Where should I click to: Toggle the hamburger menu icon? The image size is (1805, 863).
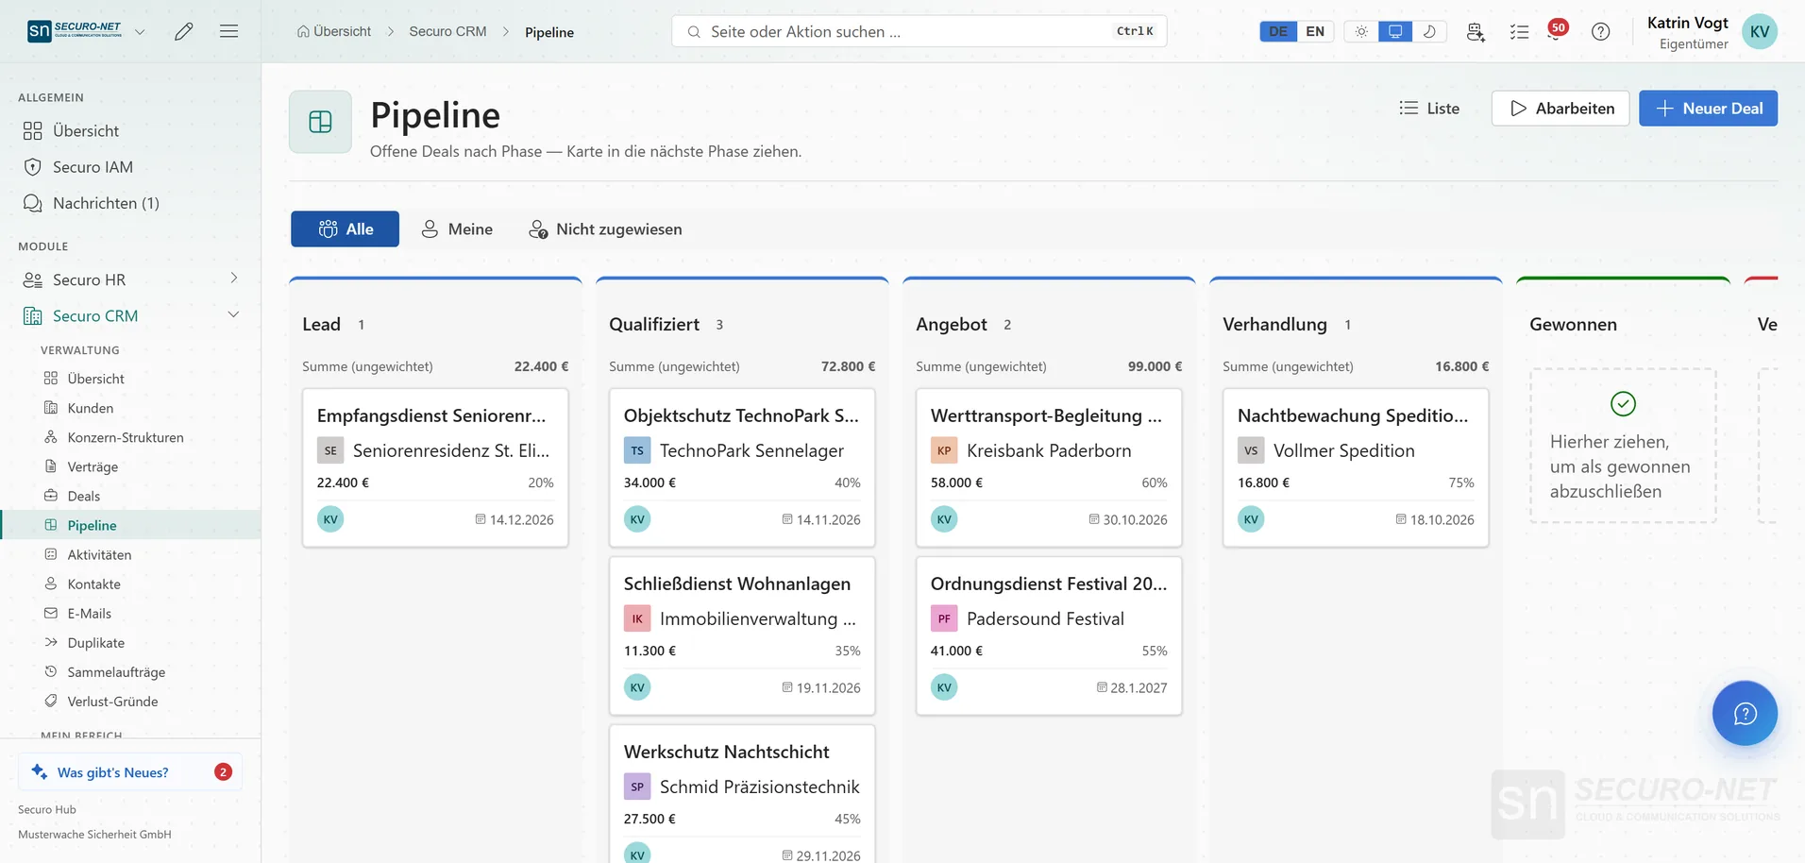228,31
